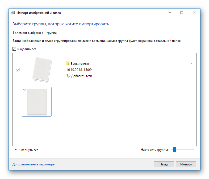Click the Введите имя group name field
This screenshot has height=179, width=209.
pos(80,64)
